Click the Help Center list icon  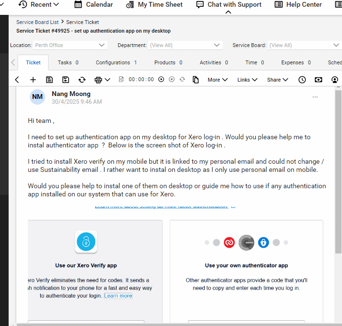point(279,4)
